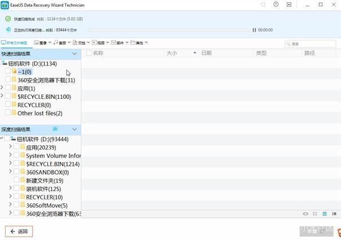Sort by the 名称 column header
This screenshot has height=240, width=341.
point(98,53)
